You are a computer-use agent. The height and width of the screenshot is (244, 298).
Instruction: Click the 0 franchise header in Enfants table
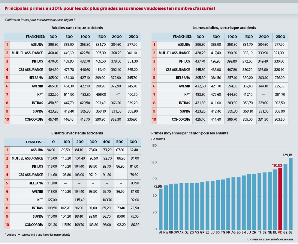[53, 142]
